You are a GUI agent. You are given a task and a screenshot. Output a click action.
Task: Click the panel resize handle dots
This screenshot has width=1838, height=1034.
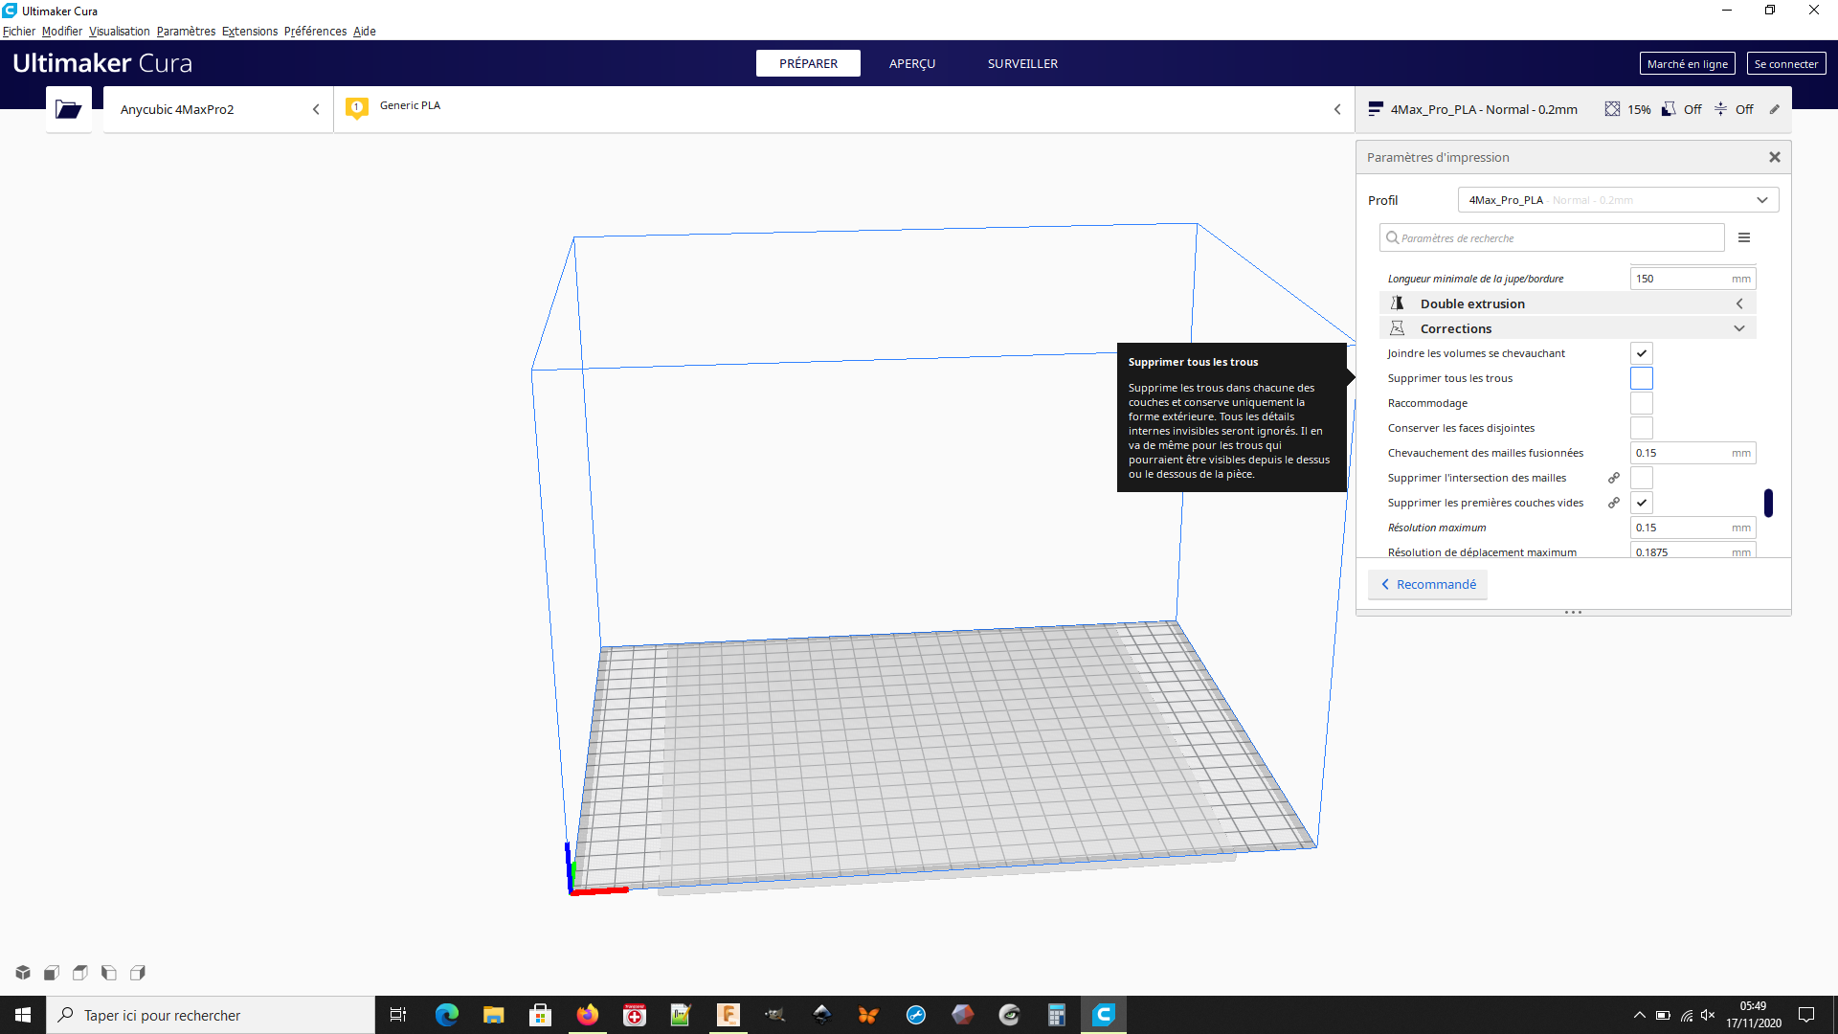pos(1573,613)
